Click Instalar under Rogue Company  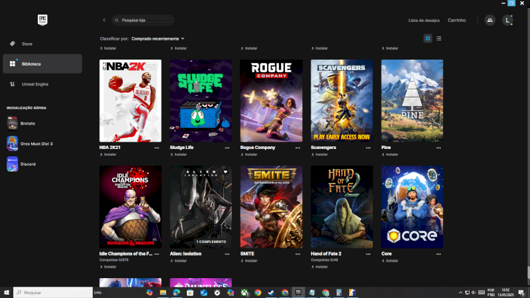tap(249, 154)
